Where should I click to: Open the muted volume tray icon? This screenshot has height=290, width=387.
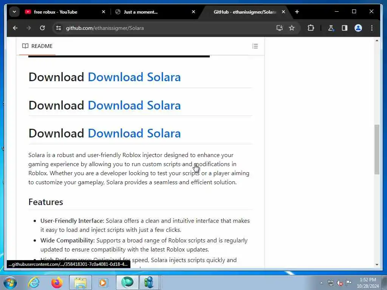[340, 283]
